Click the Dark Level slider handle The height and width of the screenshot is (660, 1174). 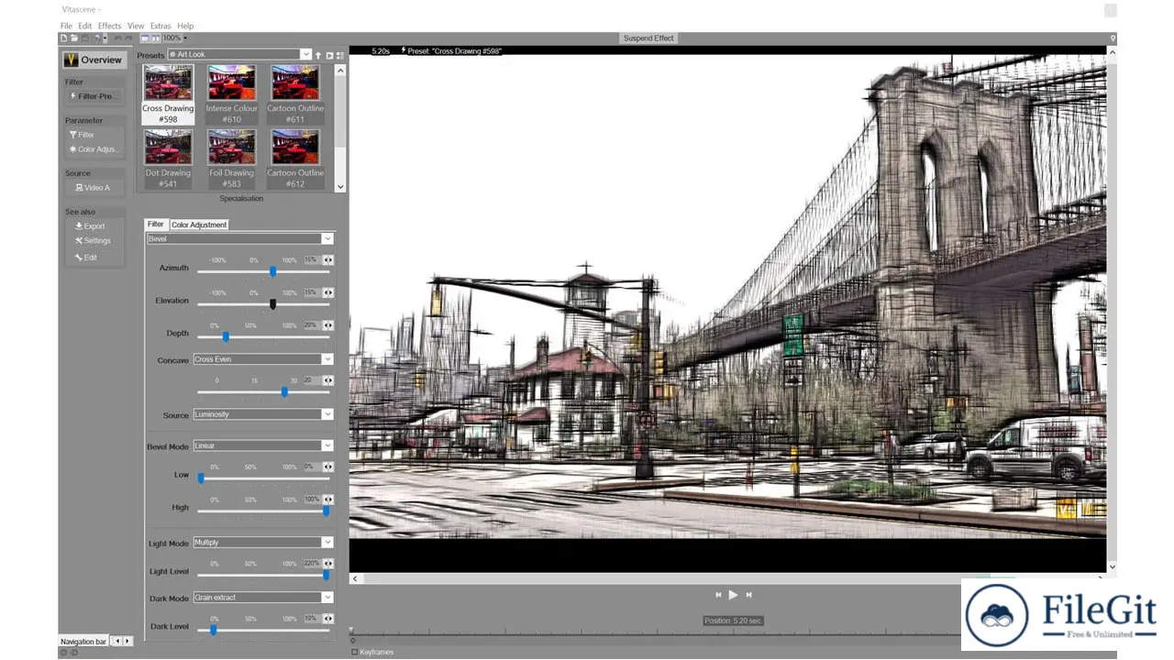(213, 630)
